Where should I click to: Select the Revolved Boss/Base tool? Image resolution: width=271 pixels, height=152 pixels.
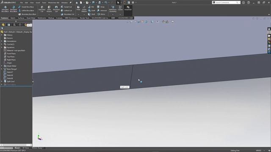click(x=14, y=9)
